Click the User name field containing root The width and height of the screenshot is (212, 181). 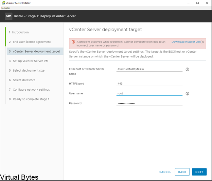[149, 93]
